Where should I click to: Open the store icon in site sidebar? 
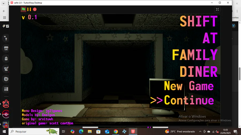pos(6,48)
